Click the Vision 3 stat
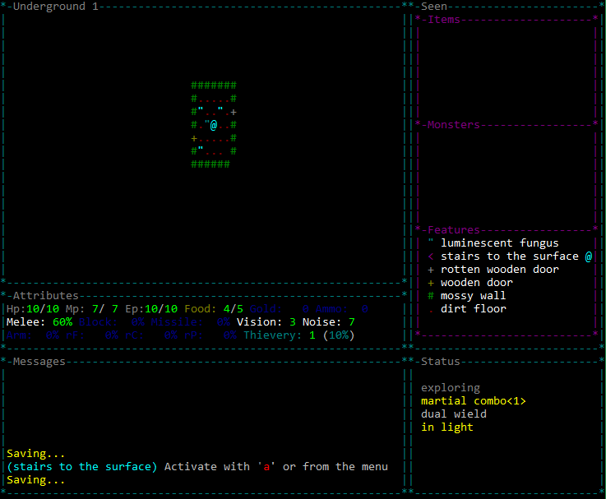606x499 pixels. tap(266, 322)
